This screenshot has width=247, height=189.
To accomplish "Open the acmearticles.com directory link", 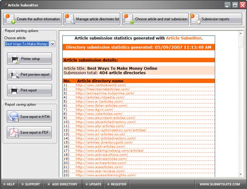I will click(101, 163).
